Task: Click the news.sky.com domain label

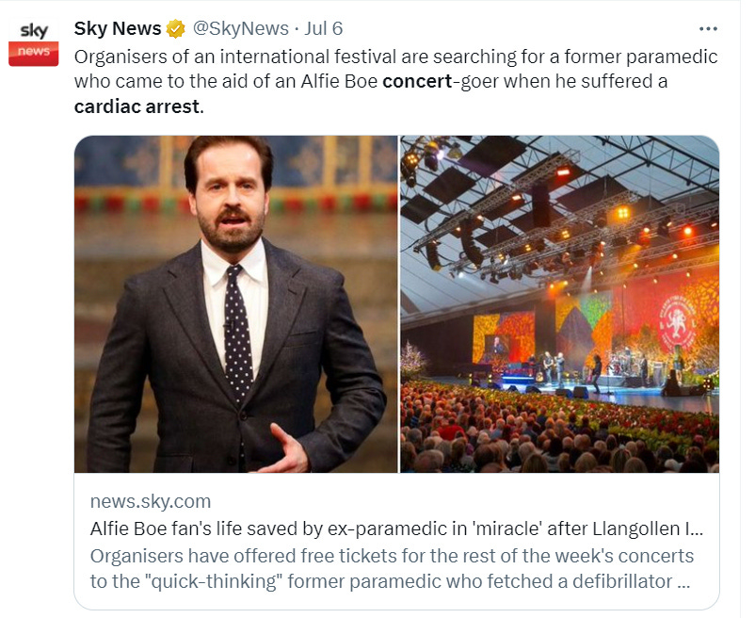Action: pos(151,501)
